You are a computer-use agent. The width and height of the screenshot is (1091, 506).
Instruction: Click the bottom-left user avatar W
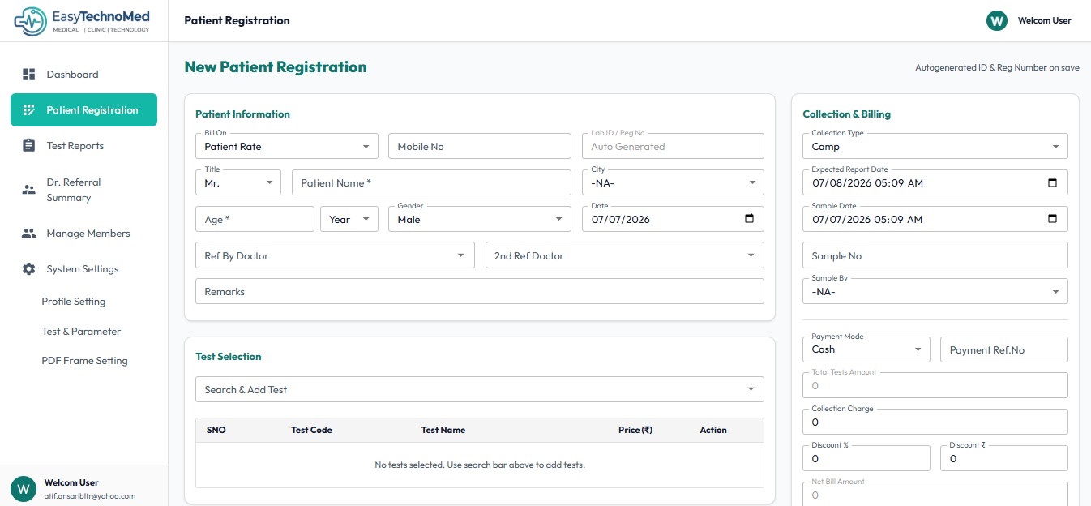click(x=24, y=489)
